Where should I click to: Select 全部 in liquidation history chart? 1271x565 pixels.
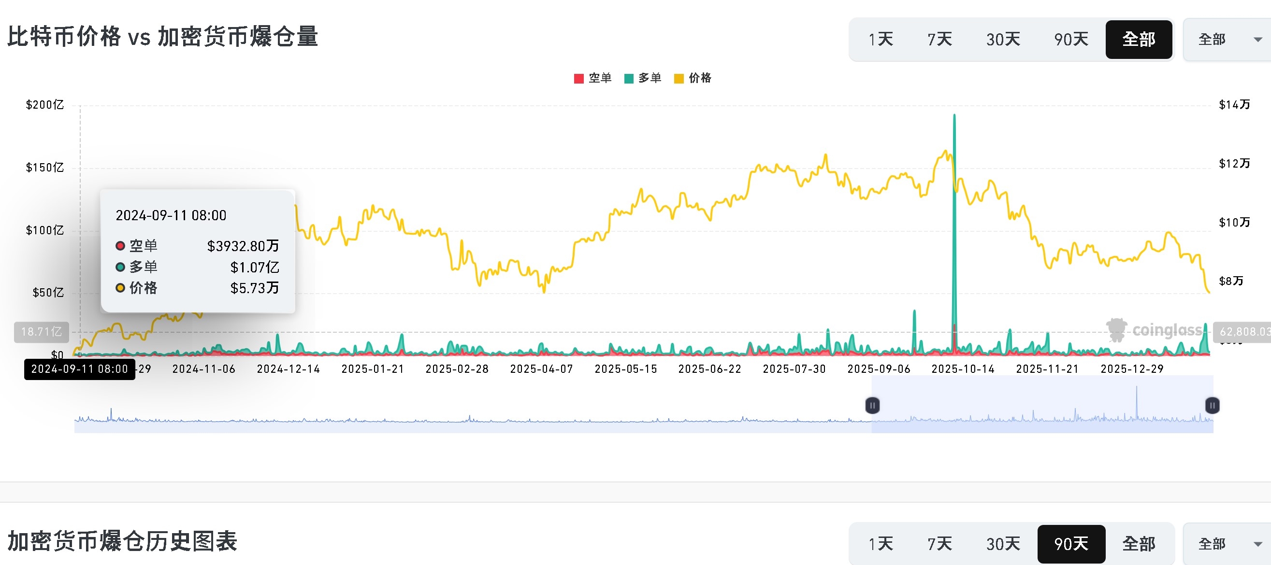[x=1138, y=544]
